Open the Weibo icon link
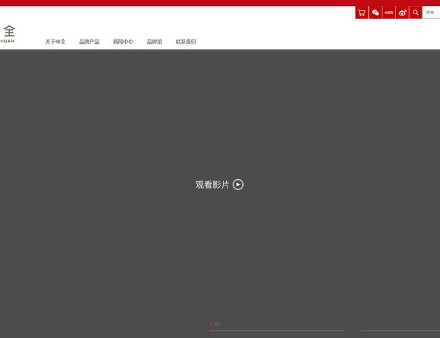This screenshot has height=338, width=440. pos(402,13)
